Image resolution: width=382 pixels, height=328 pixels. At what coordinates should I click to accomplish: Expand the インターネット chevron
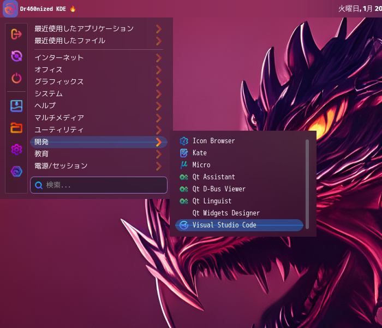159,58
